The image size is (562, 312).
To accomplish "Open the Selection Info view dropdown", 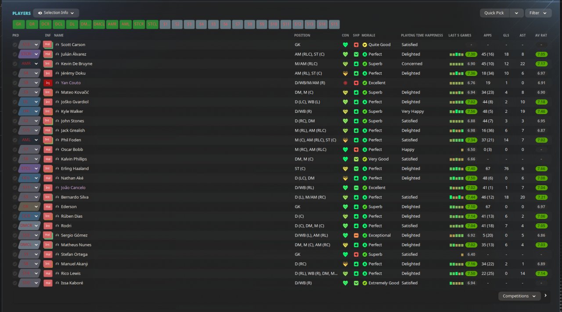I will tap(56, 13).
